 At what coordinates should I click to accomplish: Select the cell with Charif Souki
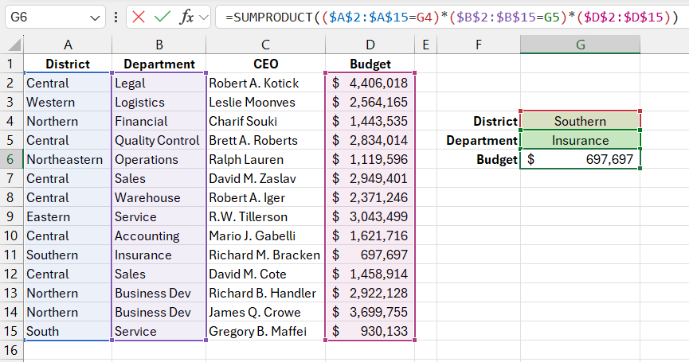click(265, 121)
